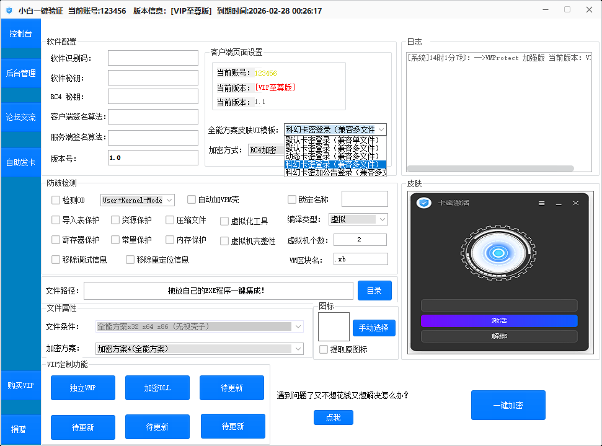Click the 图标 icon preview box
Viewport: 602px width, 446px height.
(x=334, y=326)
